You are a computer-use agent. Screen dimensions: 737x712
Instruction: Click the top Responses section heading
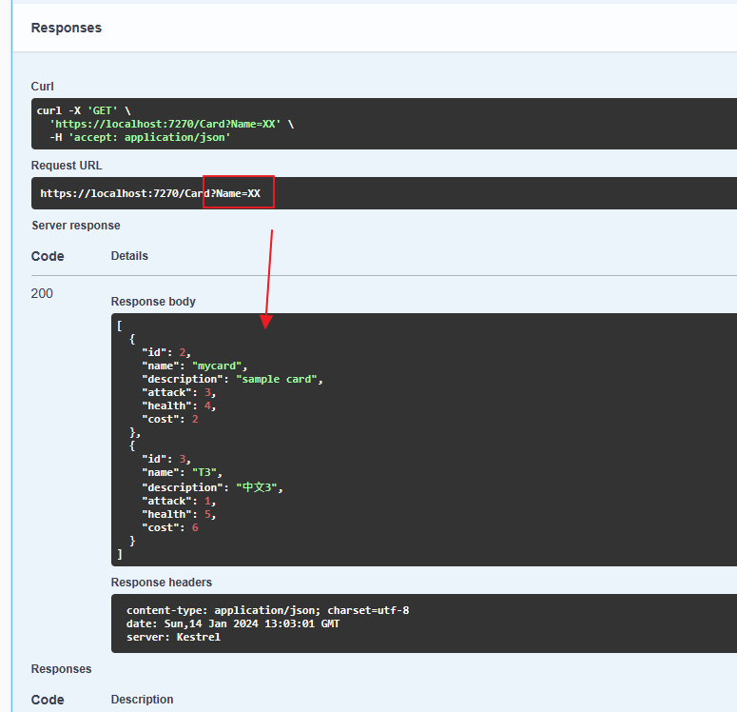67,28
